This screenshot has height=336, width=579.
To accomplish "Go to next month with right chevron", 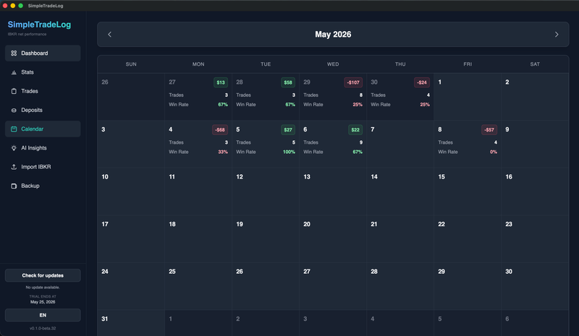I will click(557, 34).
